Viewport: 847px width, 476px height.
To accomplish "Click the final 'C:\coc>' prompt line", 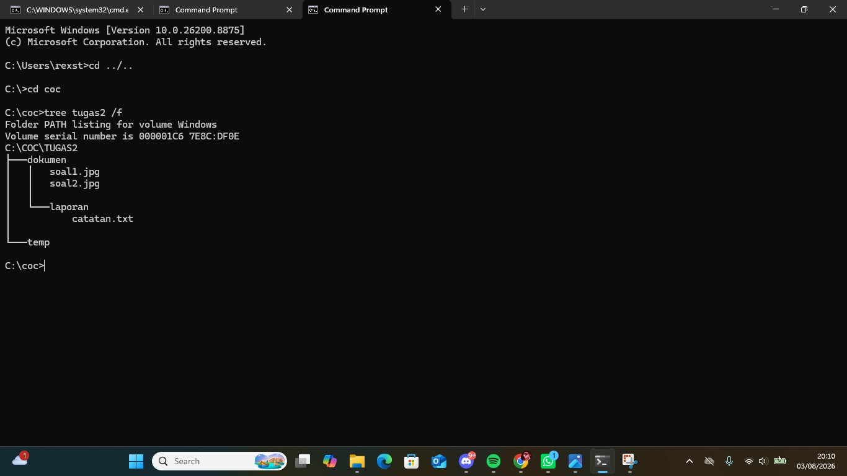I will pyautogui.click(x=25, y=266).
